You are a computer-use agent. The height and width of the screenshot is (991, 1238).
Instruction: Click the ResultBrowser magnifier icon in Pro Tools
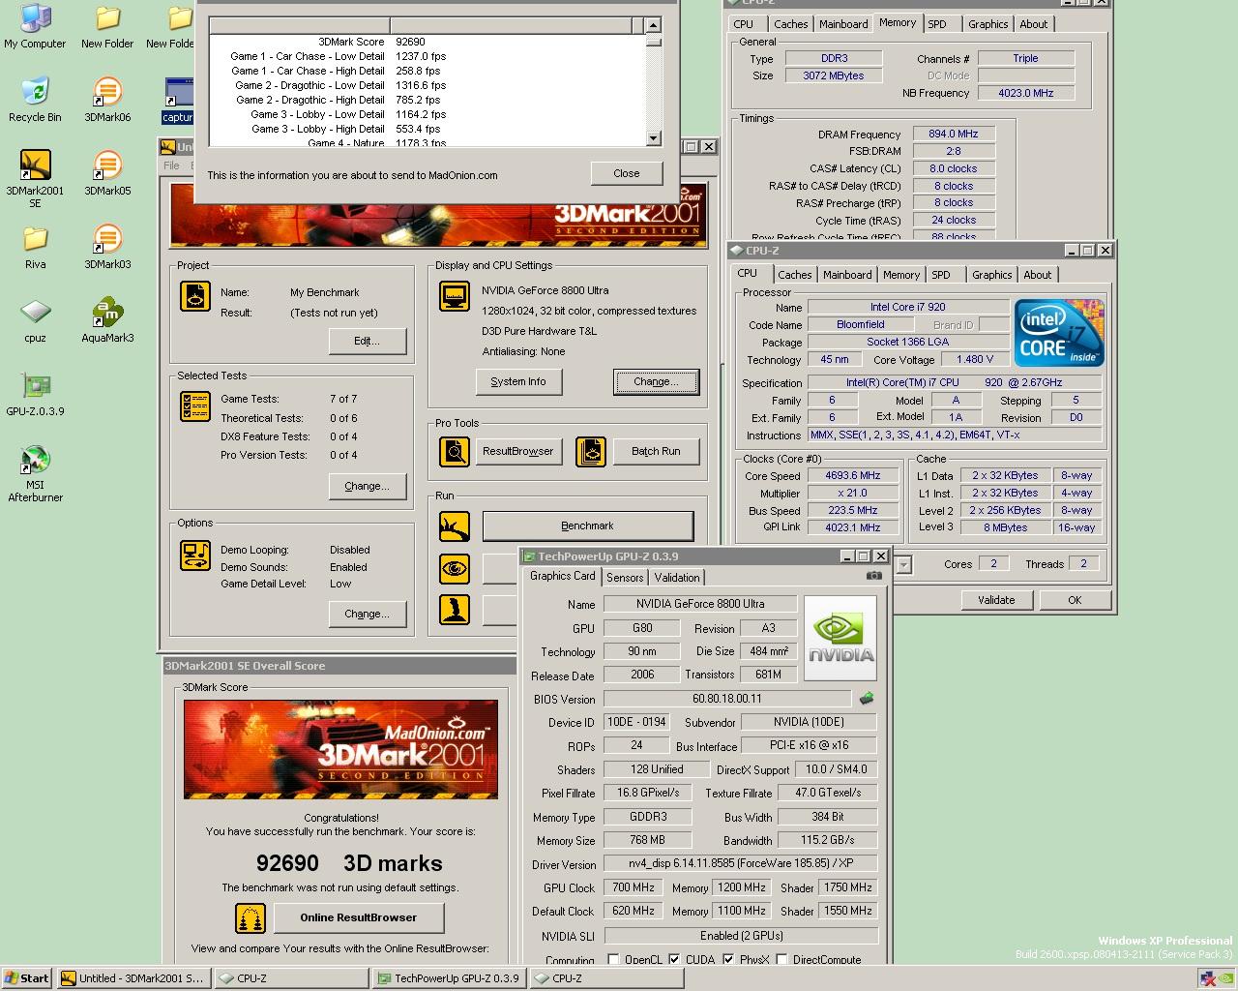(x=454, y=451)
